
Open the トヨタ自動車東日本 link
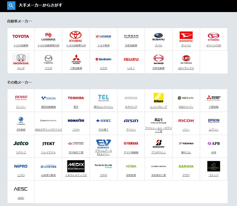(x=48, y=45)
